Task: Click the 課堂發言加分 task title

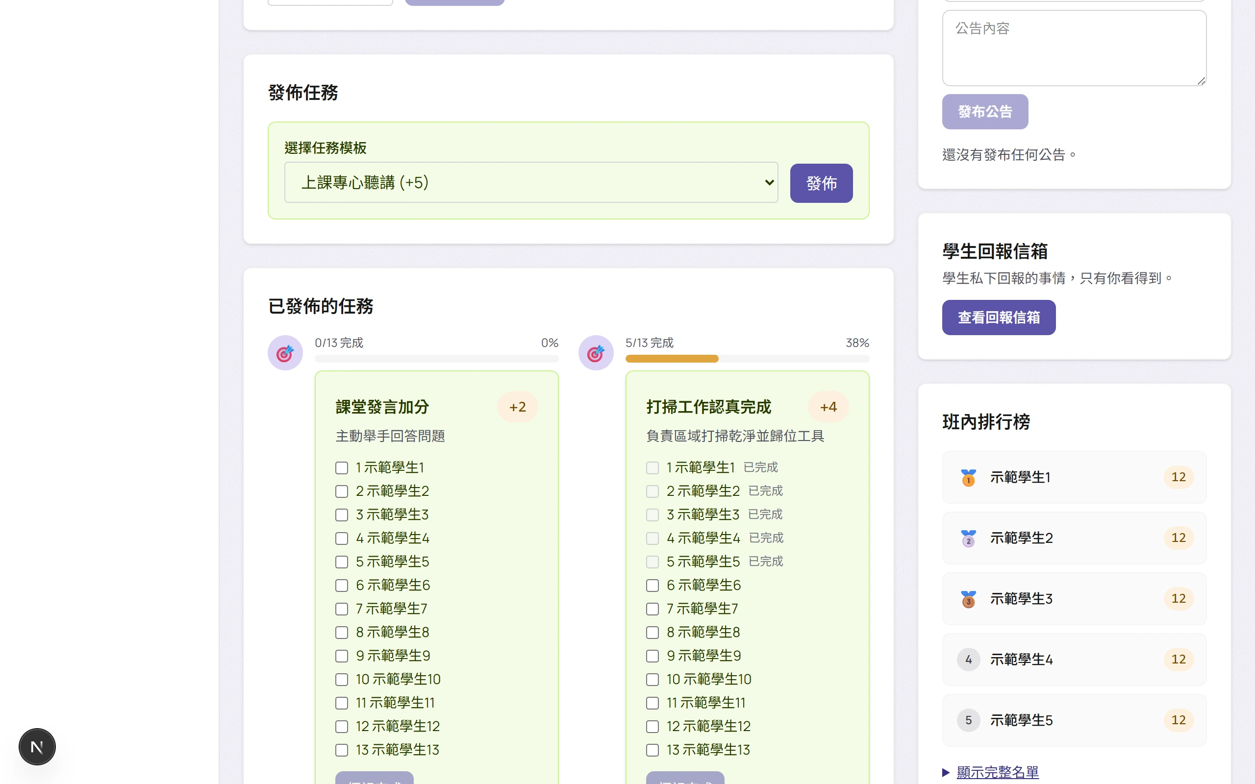Action: [382, 407]
